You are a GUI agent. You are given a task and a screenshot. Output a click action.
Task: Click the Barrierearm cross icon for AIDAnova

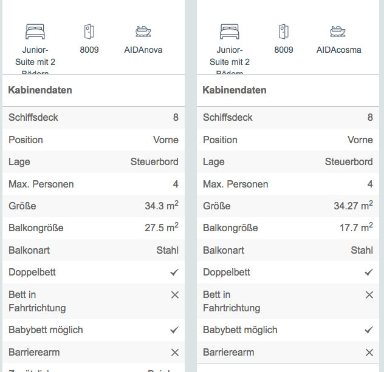click(174, 353)
